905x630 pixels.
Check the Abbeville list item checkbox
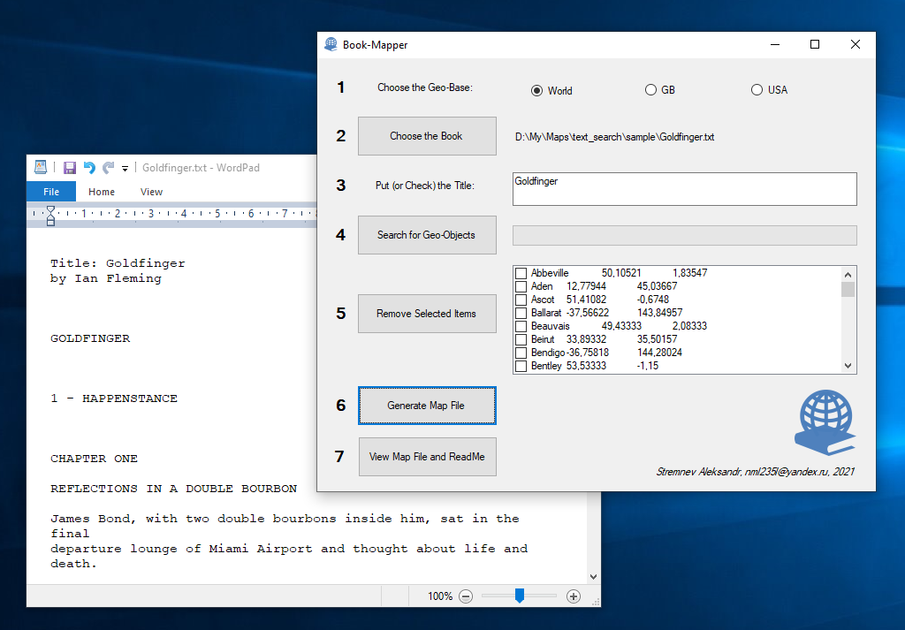pyautogui.click(x=521, y=273)
